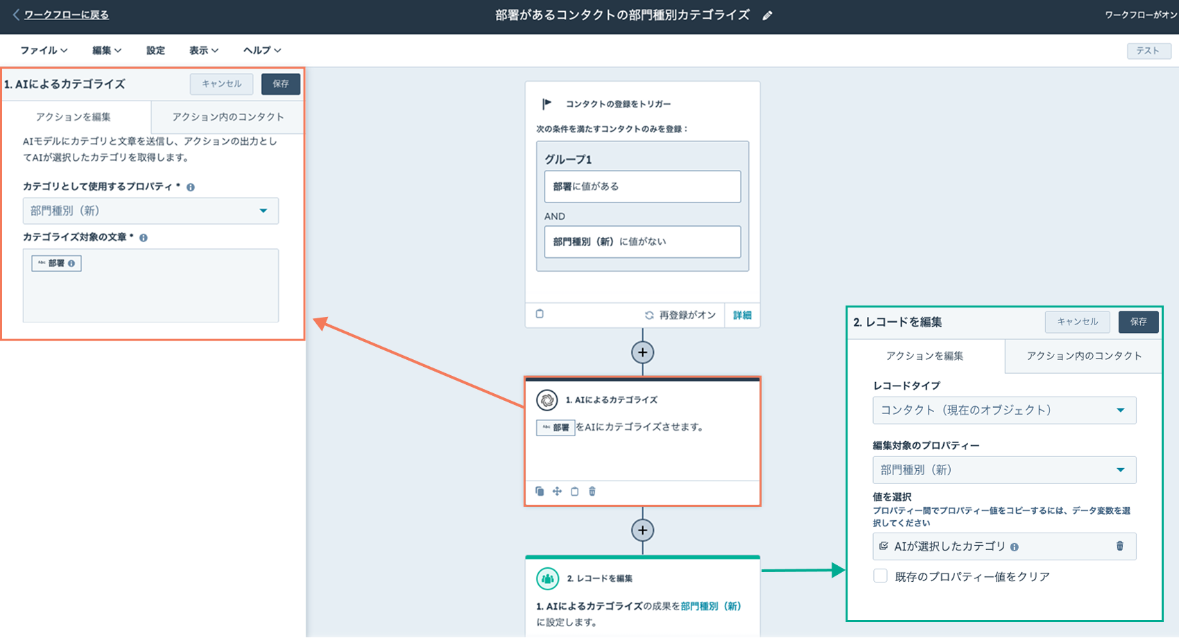Click the 詳細 link on trigger card

pos(742,316)
